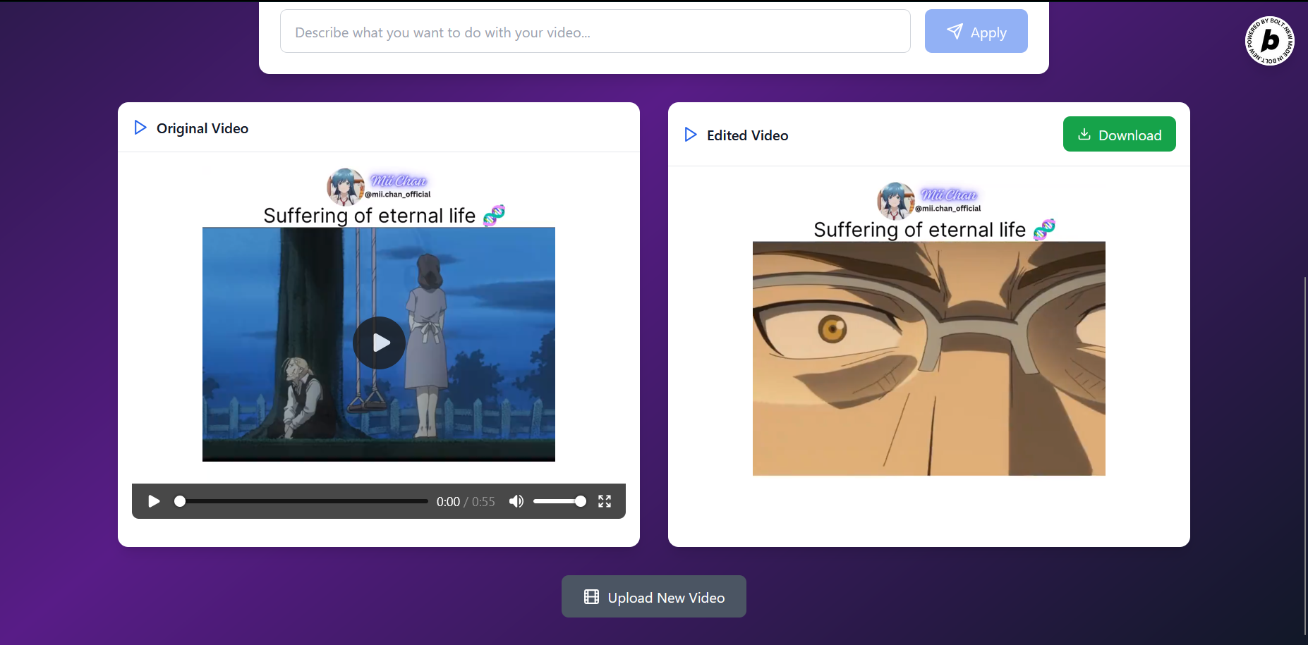Click the "Edited Video" heading text
Screen dimensions: 1308x645
[748, 135]
